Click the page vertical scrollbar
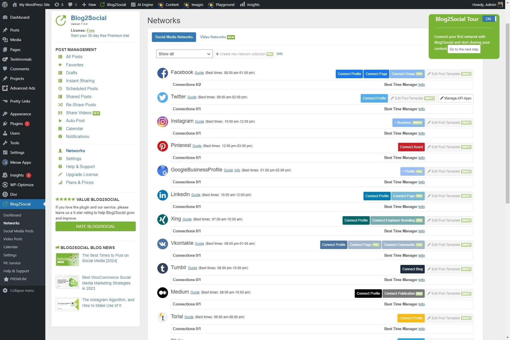Screen dimensions: 510x340 point(507,113)
